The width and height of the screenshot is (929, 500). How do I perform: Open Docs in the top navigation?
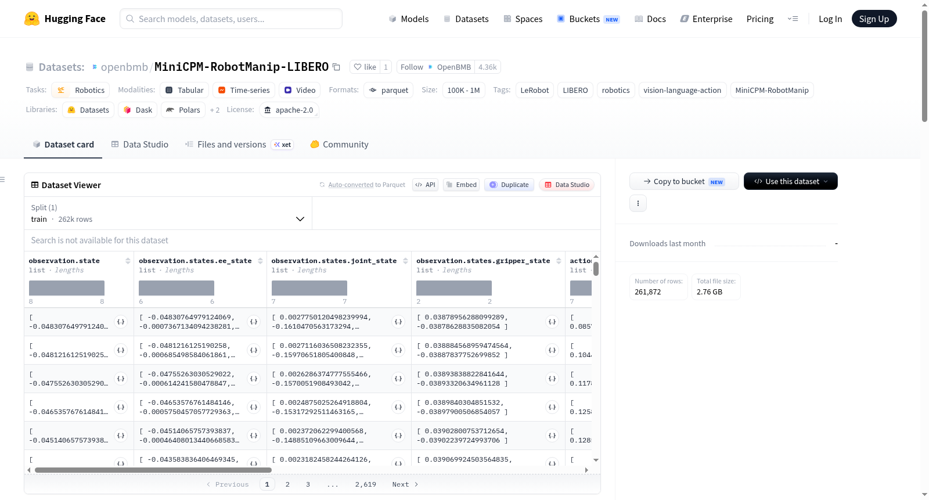click(x=650, y=19)
